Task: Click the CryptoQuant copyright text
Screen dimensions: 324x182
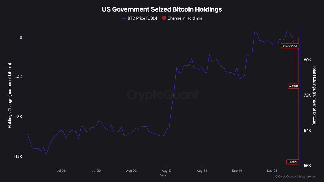Action: [x=296, y=176]
